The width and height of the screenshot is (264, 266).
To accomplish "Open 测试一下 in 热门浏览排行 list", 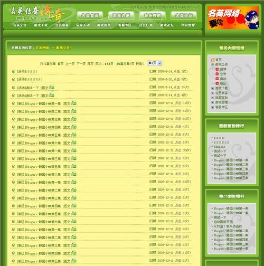I will click(220, 217).
